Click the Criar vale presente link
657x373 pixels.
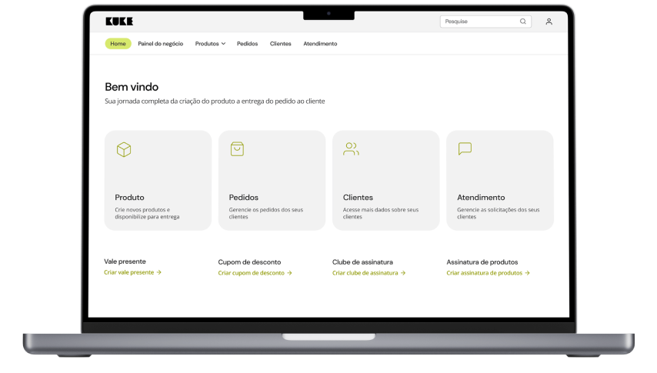tap(132, 272)
